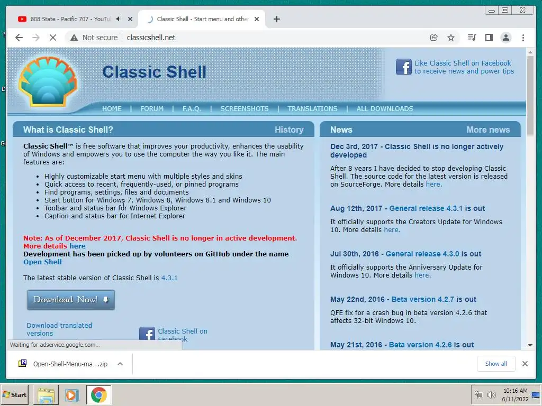
Task: Open the History link
Action: click(x=289, y=130)
